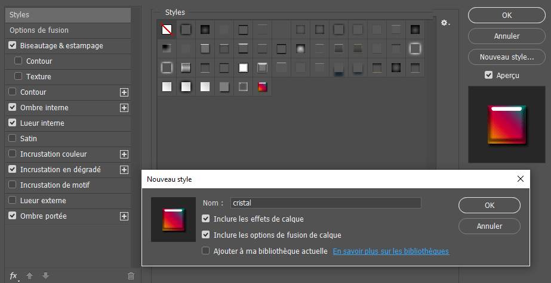This screenshot has height=283, width=551.
Task: Click the fx effects menu icon
Action: tap(14, 276)
